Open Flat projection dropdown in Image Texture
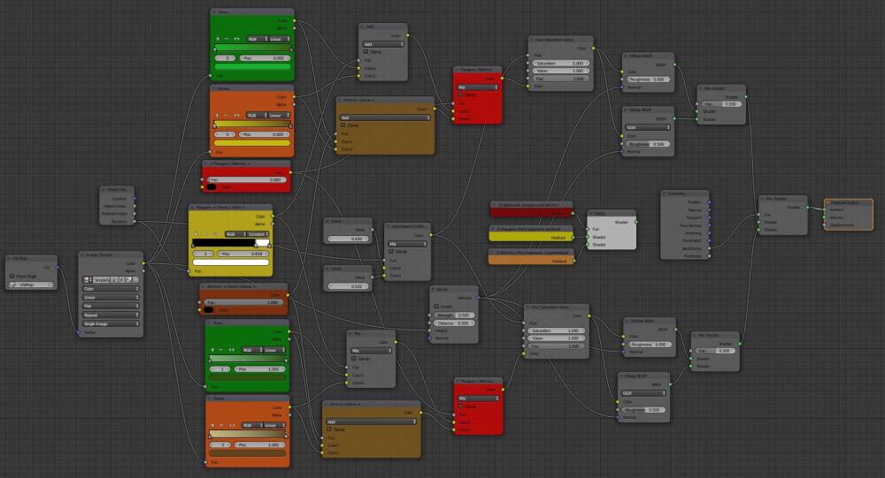 [x=111, y=306]
